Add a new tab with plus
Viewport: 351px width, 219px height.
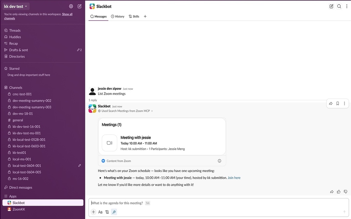pyautogui.click(x=145, y=16)
